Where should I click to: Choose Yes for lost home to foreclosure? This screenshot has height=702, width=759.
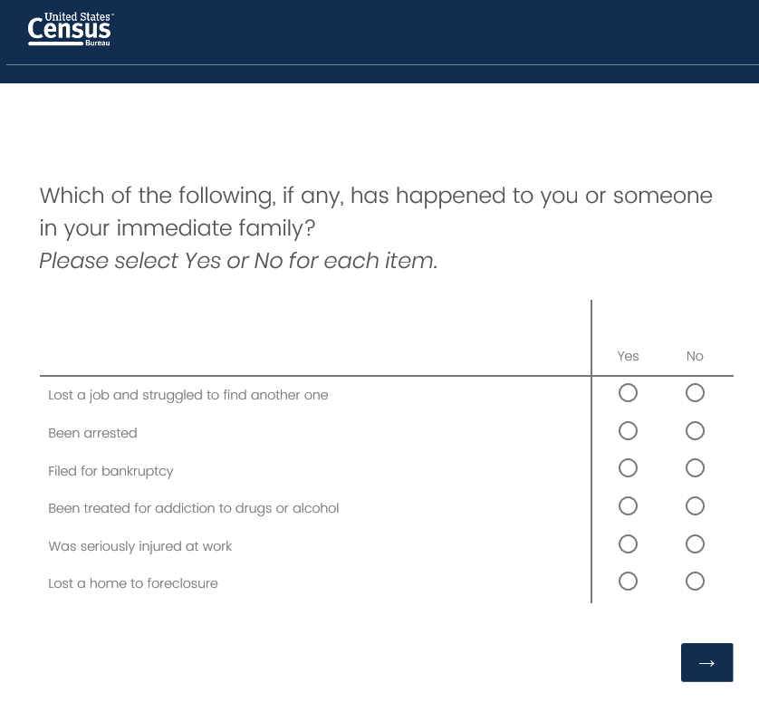pos(628,582)
